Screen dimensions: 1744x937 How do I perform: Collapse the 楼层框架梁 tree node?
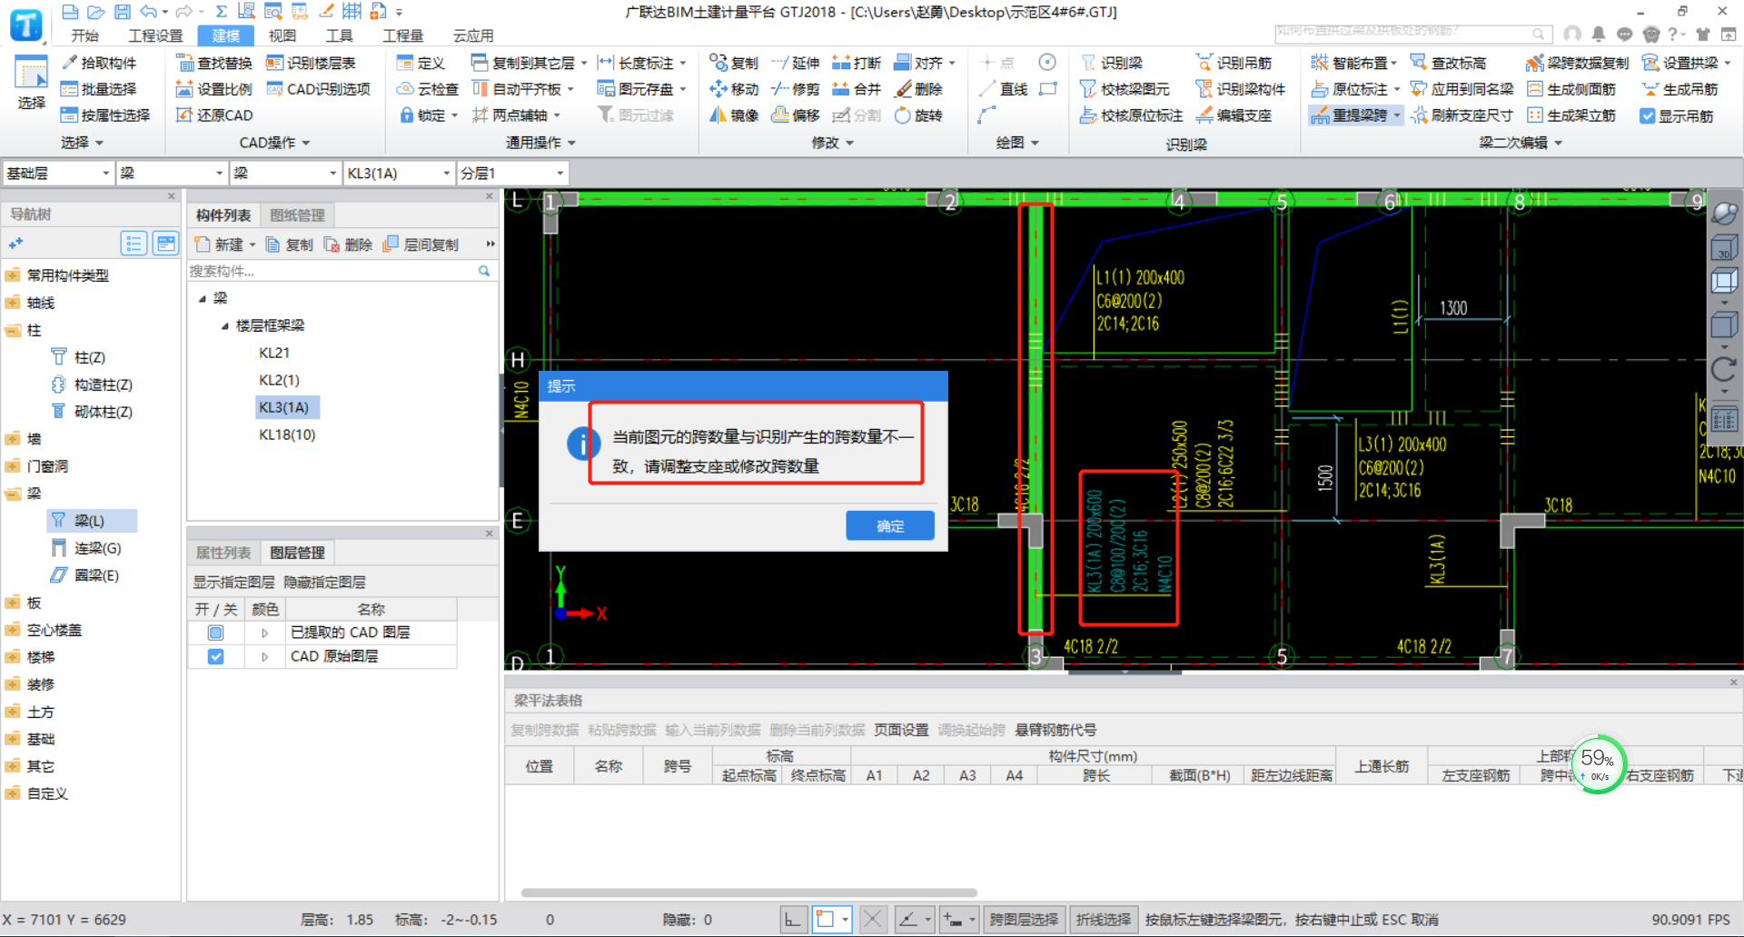click(x=224, y=325)
